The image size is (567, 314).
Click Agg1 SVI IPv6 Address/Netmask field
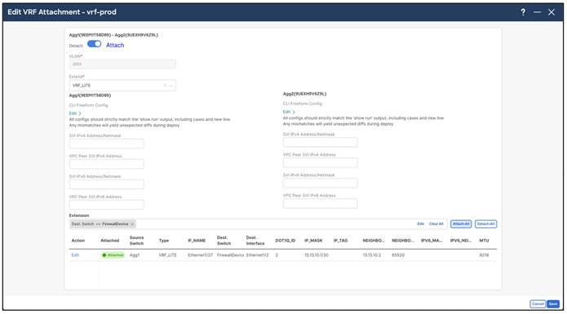[x=106, y=184]
